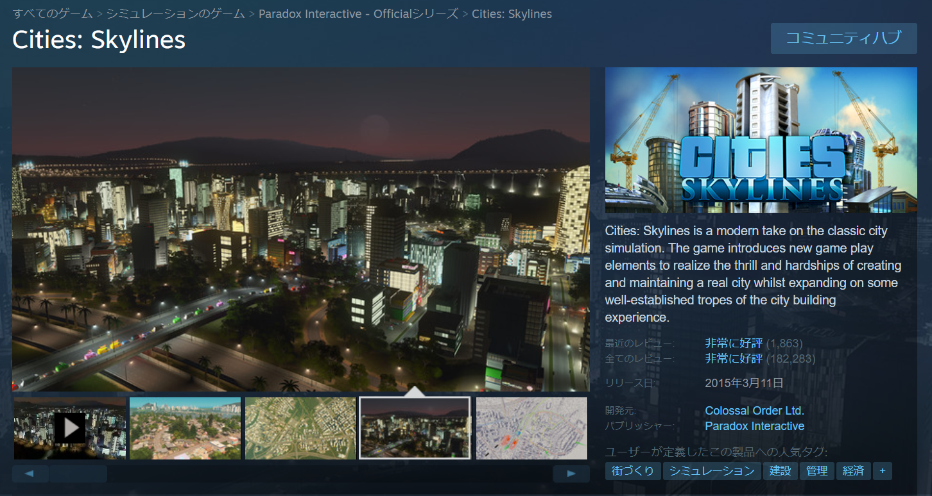Select the 街づくり tag
Image resolution: width=932 pixels, height=496 pixels.
(x=633, y=471)
